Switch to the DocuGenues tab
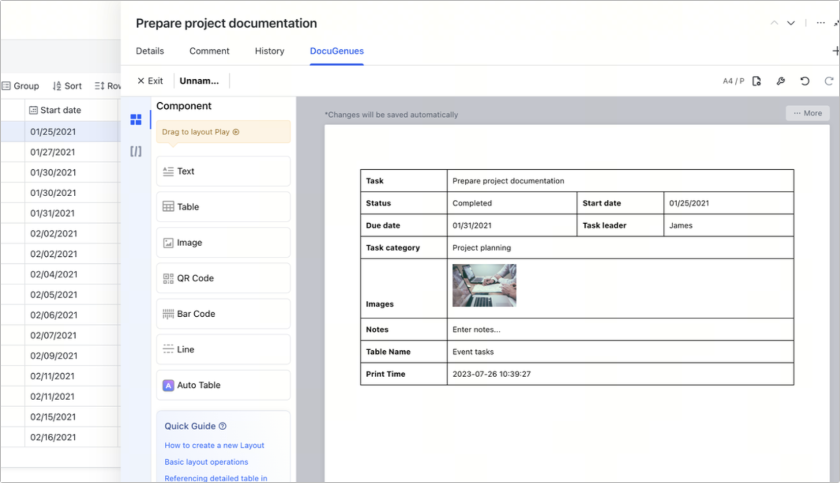 (x=337, y=51)
